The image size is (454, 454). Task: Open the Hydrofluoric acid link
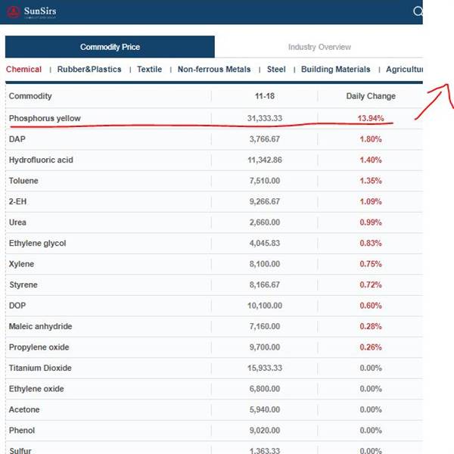[x=41, y=160]
